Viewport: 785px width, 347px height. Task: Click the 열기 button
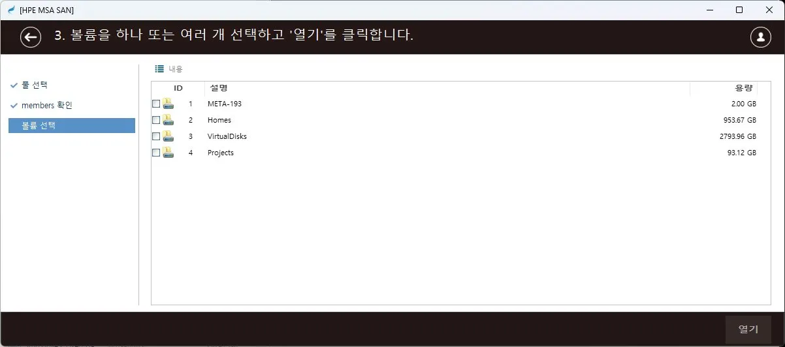[748, 329]
